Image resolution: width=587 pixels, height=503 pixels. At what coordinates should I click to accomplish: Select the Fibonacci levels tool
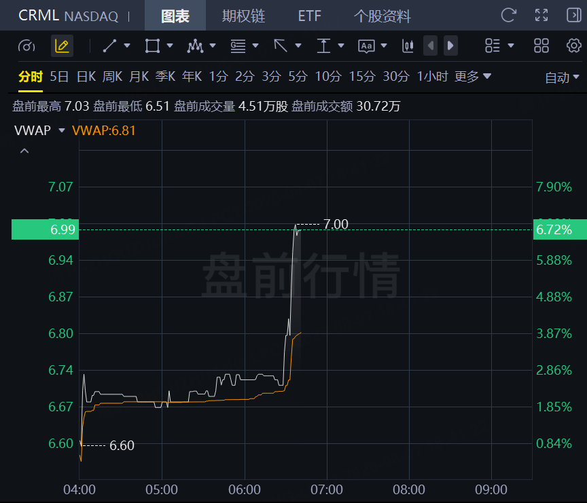click(x=238, y=46)
